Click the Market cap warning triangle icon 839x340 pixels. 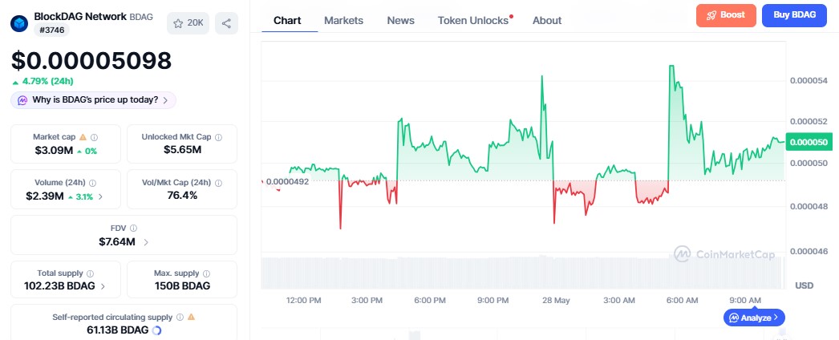[83, 137]
